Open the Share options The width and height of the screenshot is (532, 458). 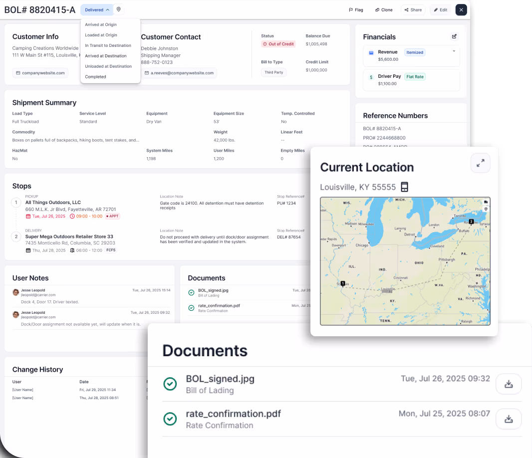coord(413,9)
